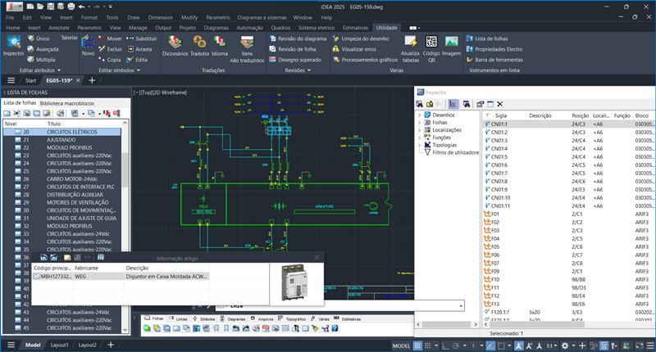Toggle the highlighted Inspector toolbar view button
Screen dimensions: 656x352
point(453,104)
